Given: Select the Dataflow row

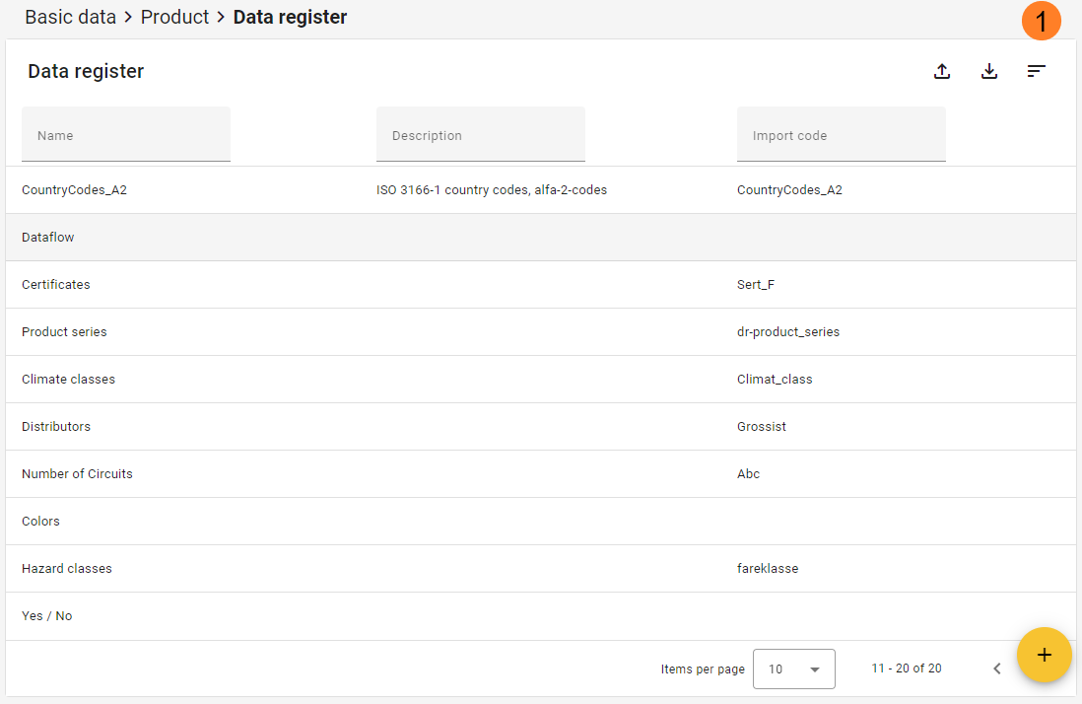Looking at the screenshot, I should 48,238.
